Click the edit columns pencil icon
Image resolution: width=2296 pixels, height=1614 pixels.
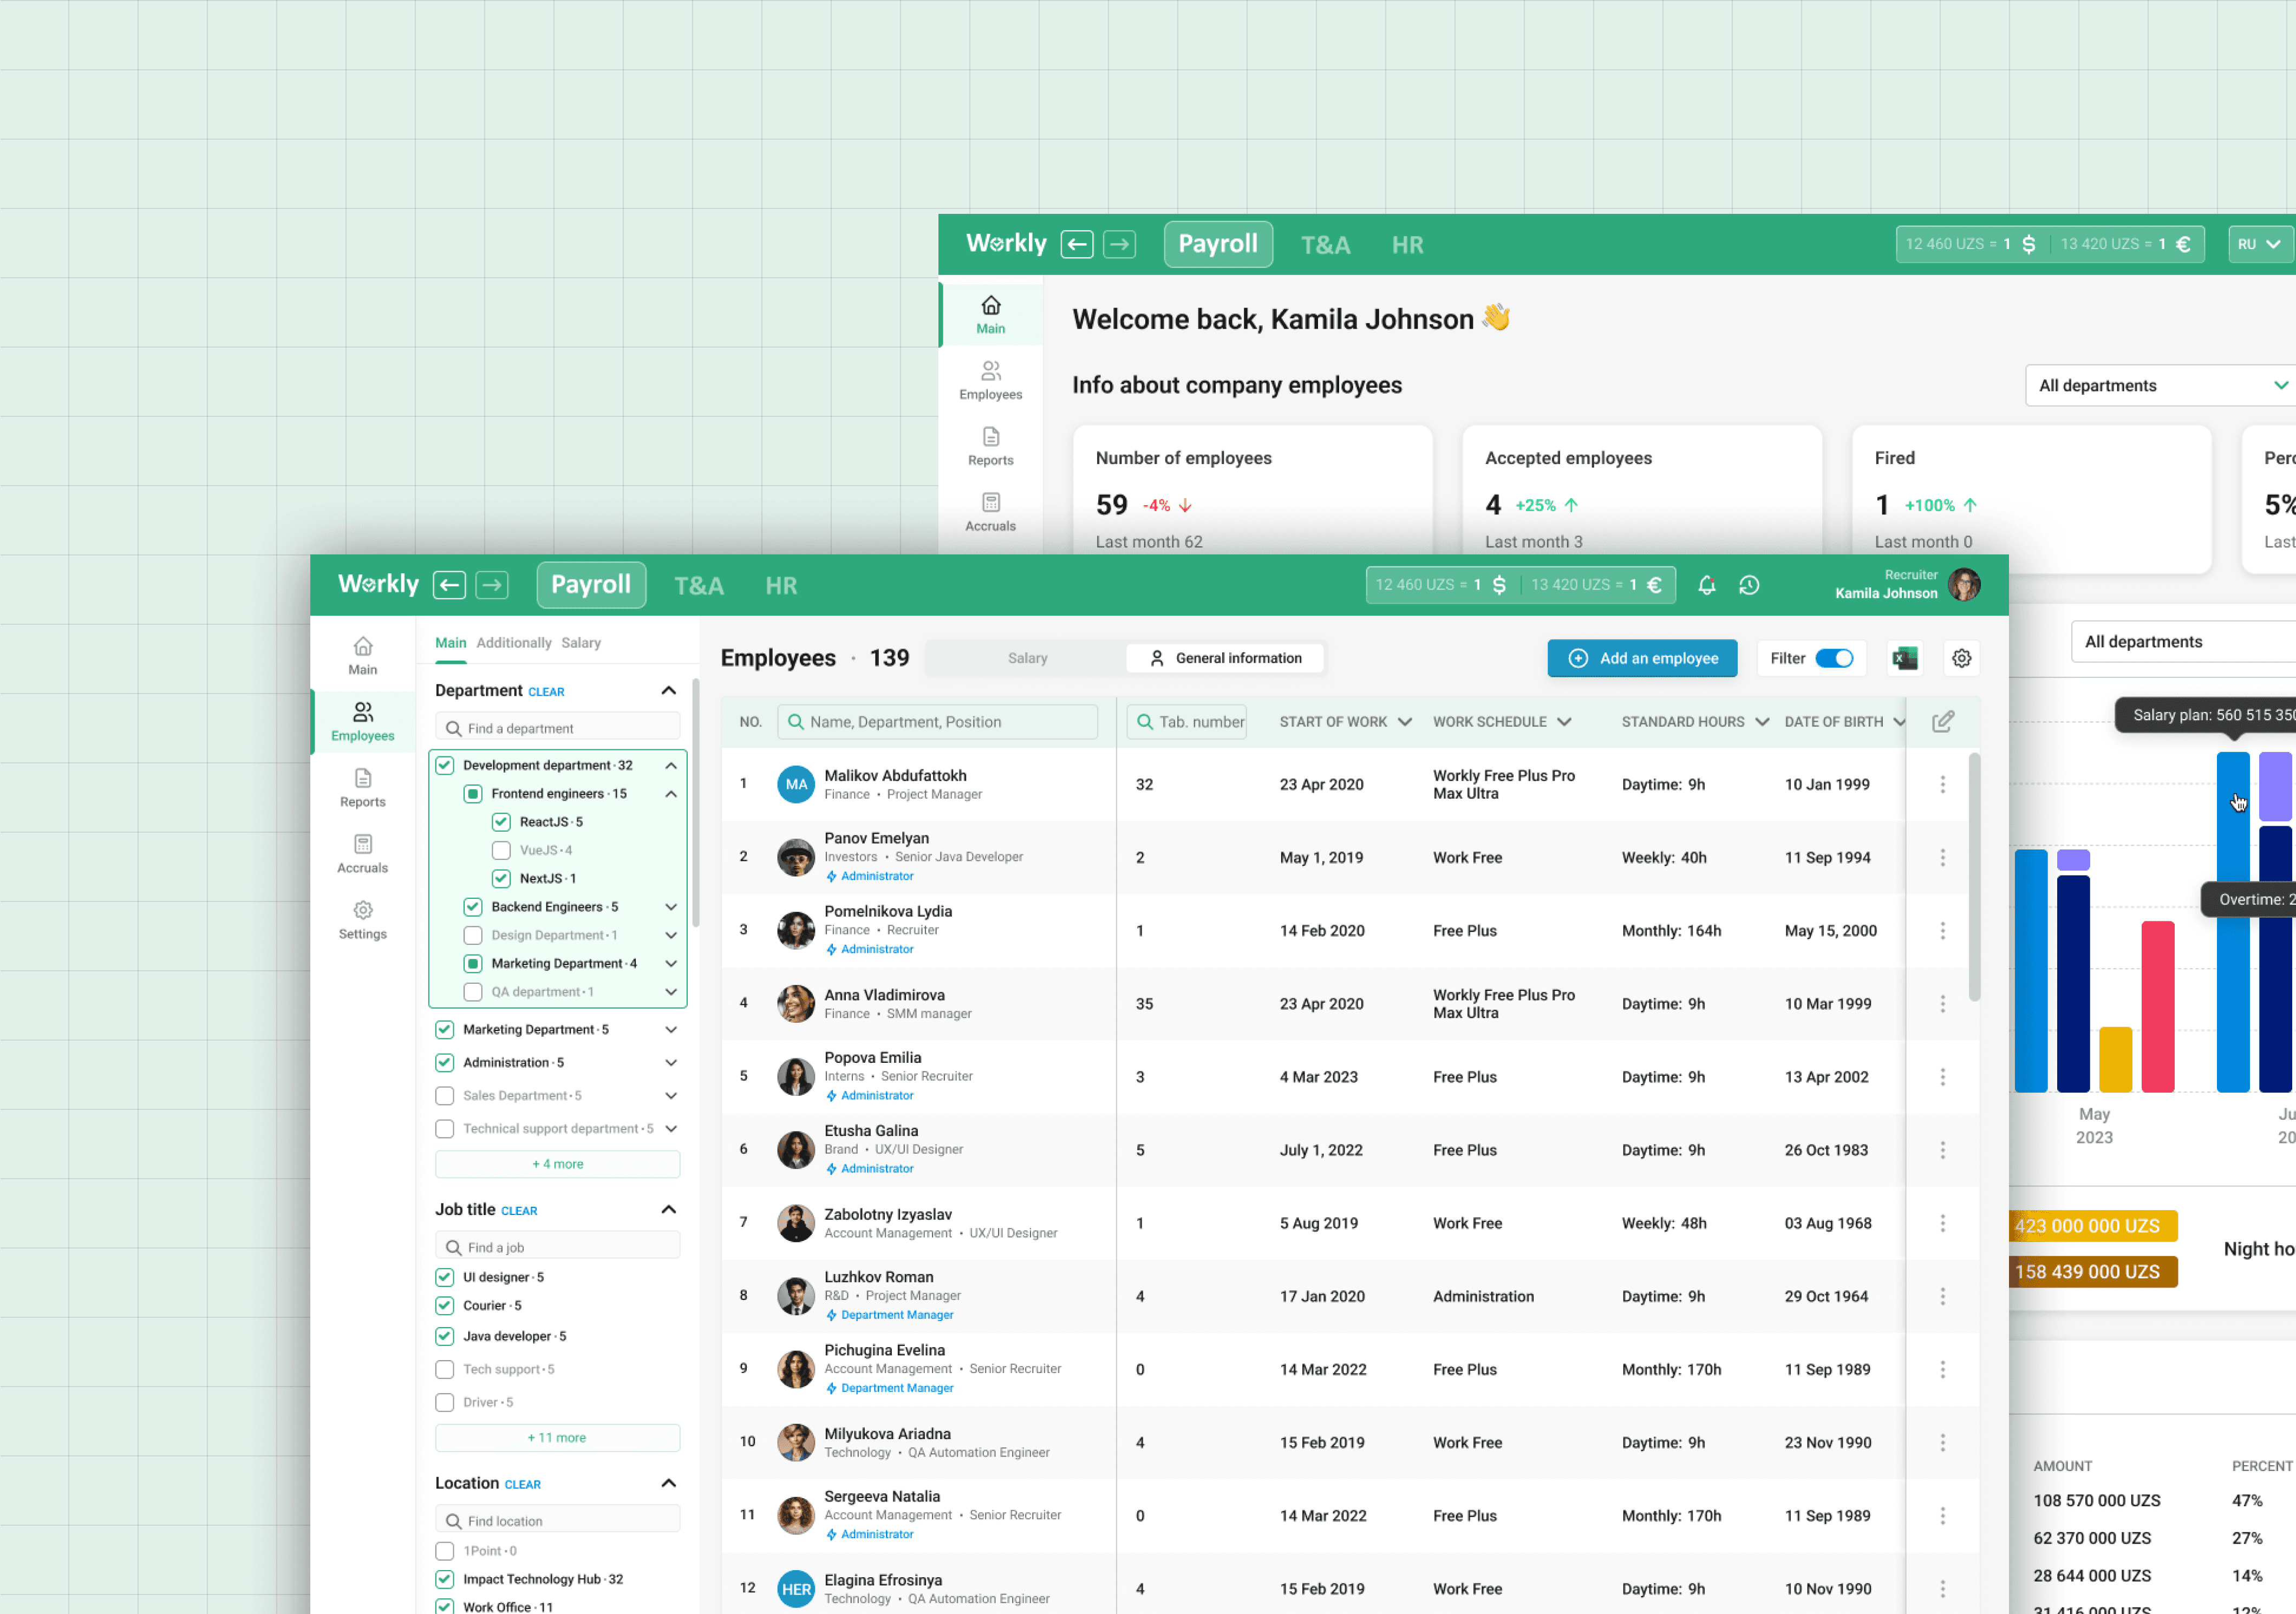(1942, 722)
